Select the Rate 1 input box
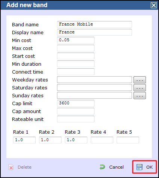Viewport: 159px width, 178px height. 24,140
